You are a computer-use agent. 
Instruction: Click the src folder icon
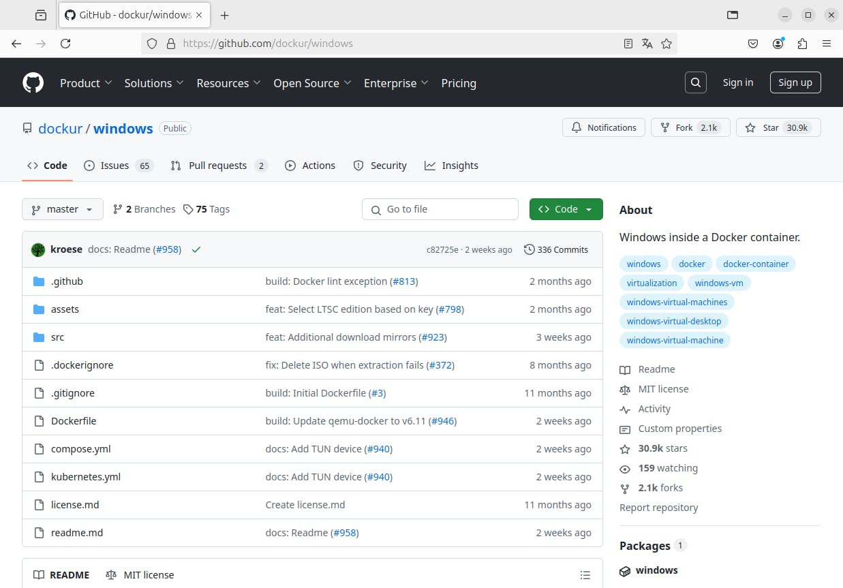pyautogui.click(x=39, y=337)
